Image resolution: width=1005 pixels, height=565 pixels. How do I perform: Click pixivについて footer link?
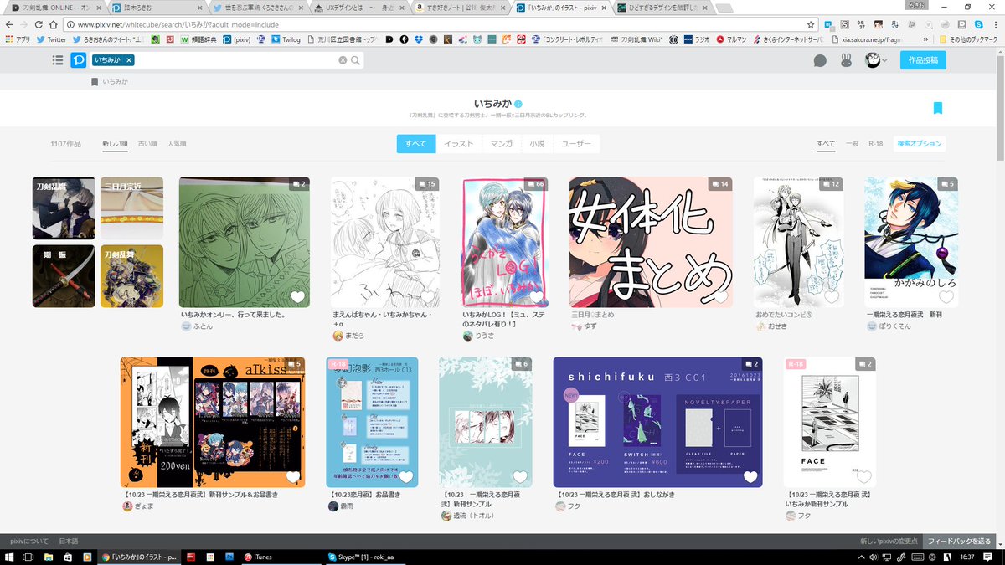tap(29, 542)
